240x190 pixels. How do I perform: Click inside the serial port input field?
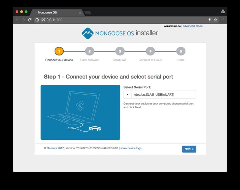pos(161,95)
